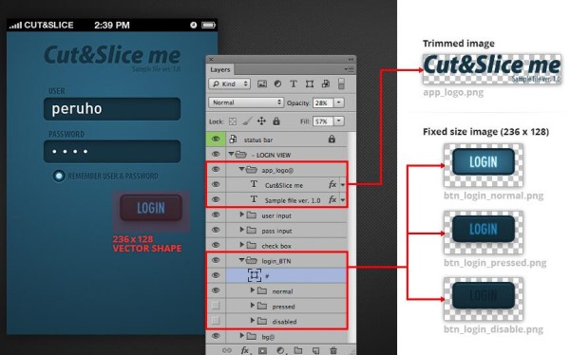570x355 pixels.
Task: Click the T thumbnail of Cut&Slice me layer
Action: [x=254, y=184]
